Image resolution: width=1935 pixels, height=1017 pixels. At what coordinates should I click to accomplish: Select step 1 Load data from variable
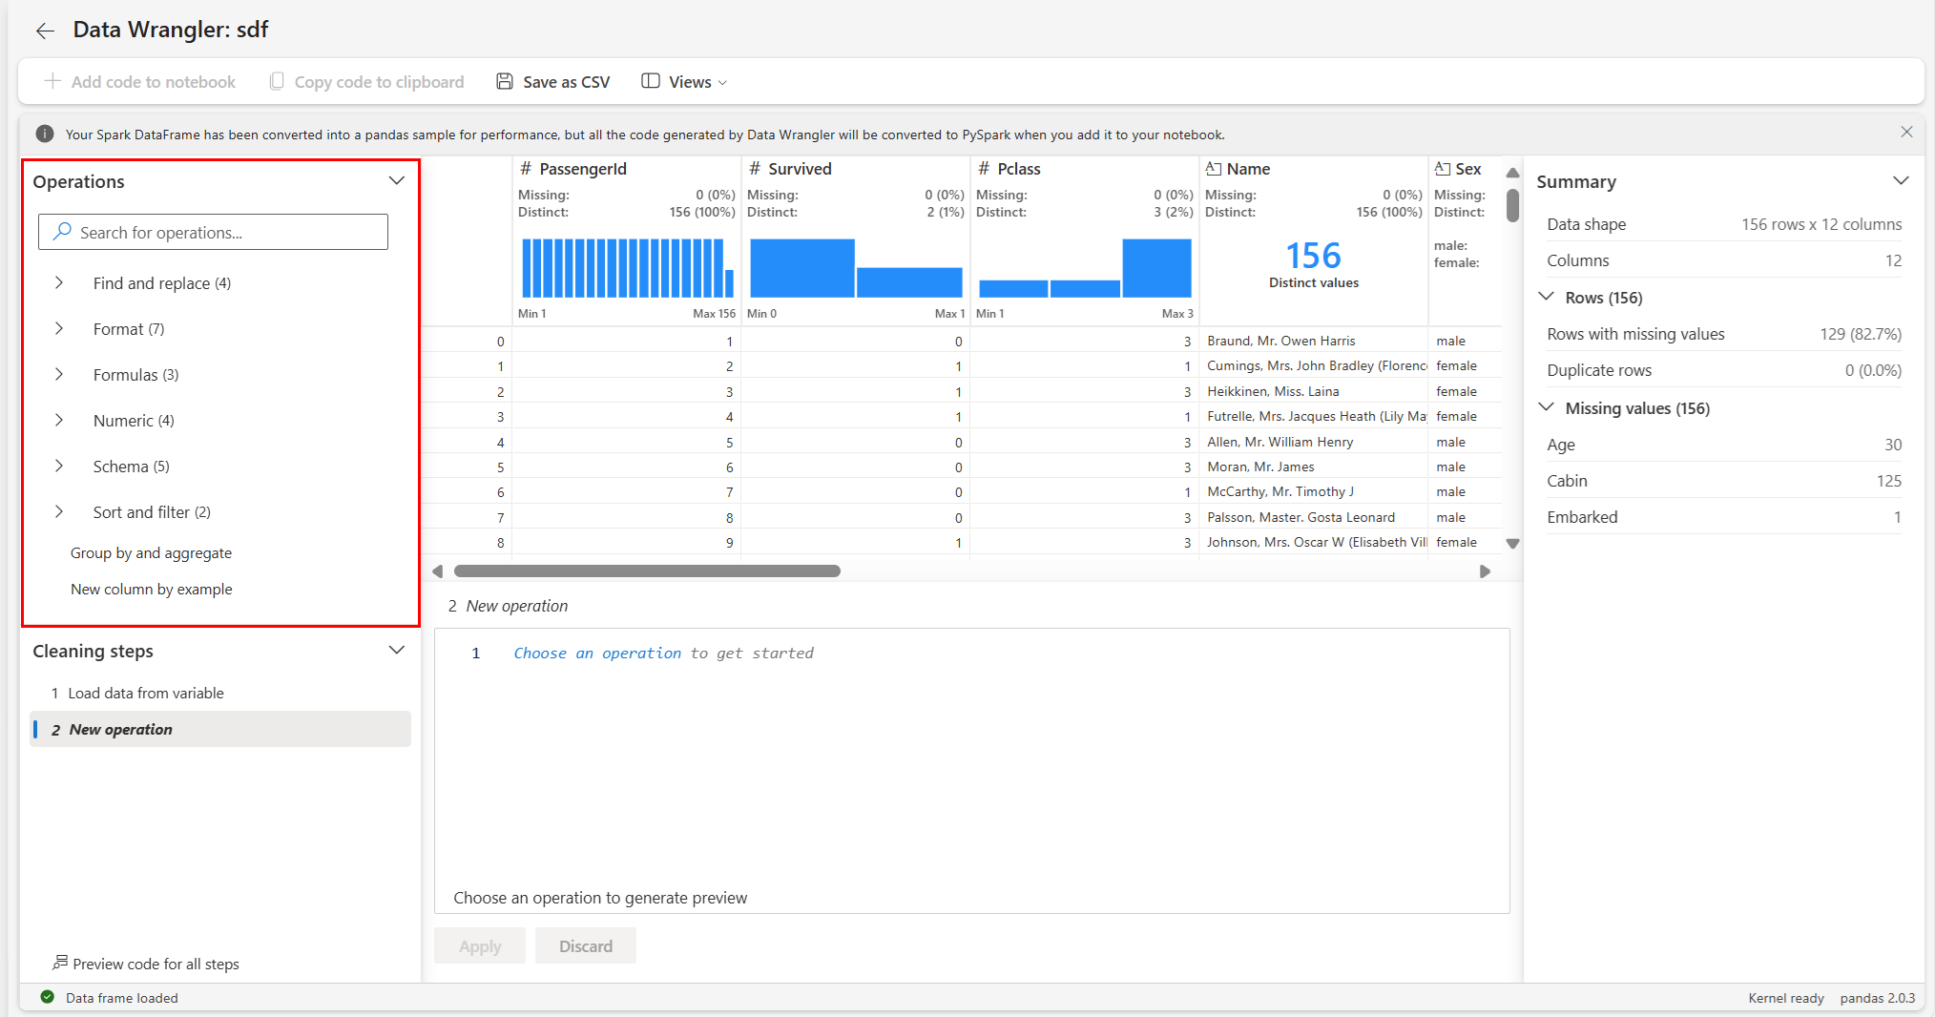[x=220, y=693]
